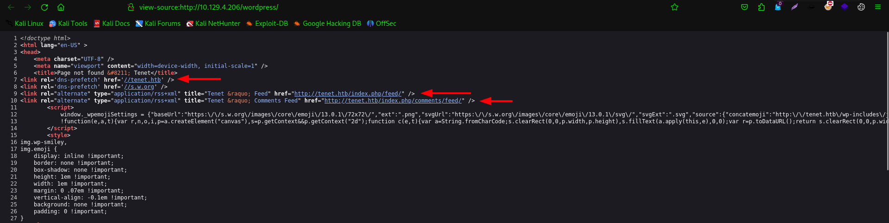Open the cookie editor extension
Image resolution: width=889 pixels, height=223 pixels.
coord(861,7)
